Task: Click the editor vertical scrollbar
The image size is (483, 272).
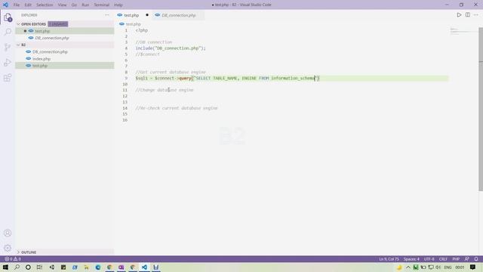Action: [x=481, y=110]
